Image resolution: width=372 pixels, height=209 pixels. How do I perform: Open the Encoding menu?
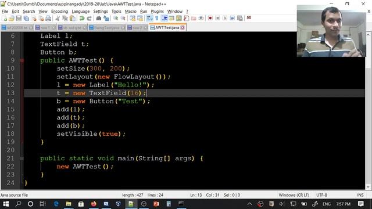(x=59, y=12)
